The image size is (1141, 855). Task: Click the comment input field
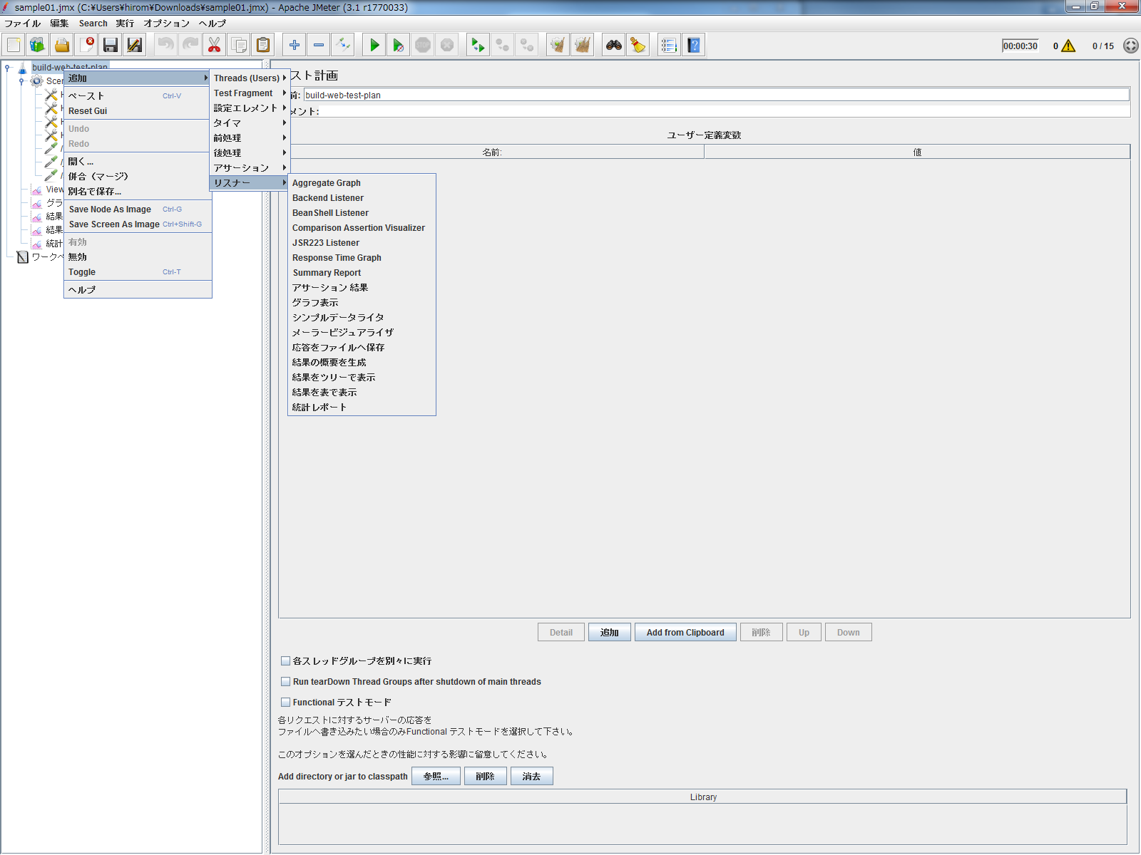pyautogui.click(x=725, y=111)
